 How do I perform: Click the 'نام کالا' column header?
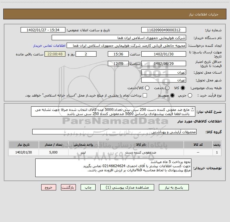(x=141, y=145)
